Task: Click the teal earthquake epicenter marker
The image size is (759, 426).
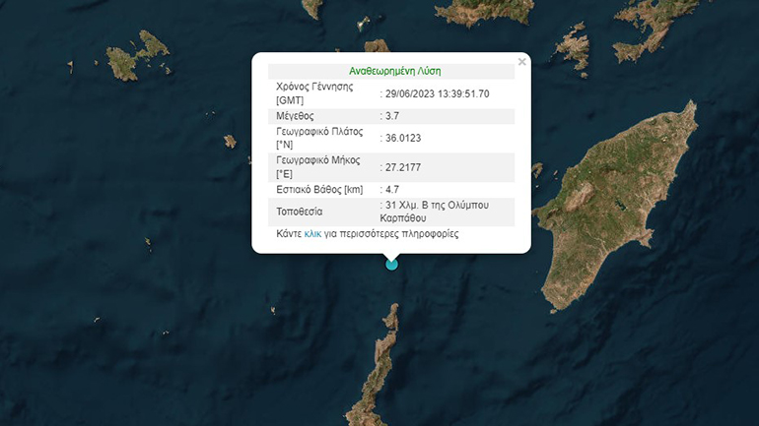Action: click(391, 263)
